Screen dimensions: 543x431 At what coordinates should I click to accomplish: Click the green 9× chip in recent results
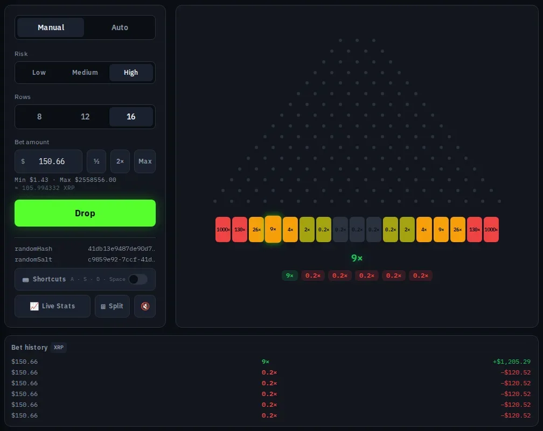point(289,275)
